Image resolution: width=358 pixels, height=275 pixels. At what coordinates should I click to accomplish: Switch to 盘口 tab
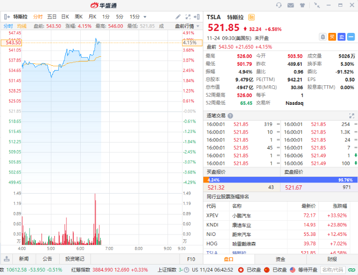pos(229,259)
